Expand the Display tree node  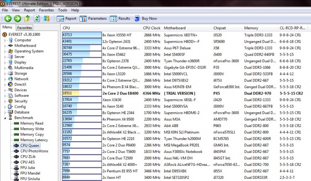point(5,63)
